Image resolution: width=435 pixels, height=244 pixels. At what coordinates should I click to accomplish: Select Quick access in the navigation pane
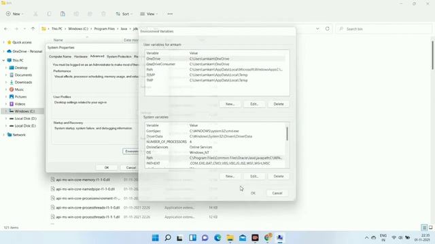pos(22,42)
